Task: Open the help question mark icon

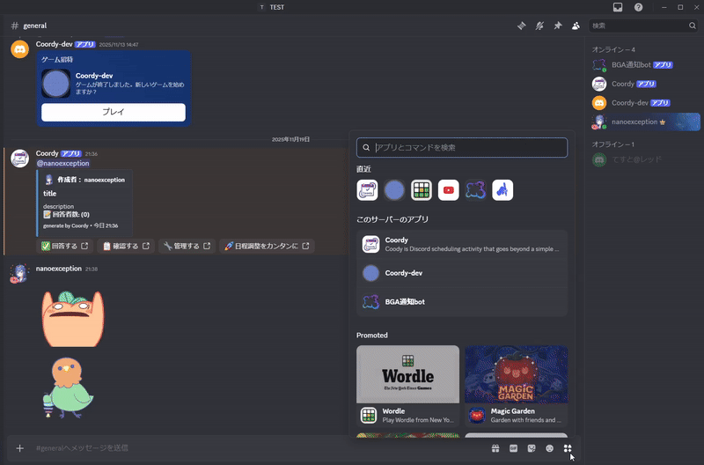Action: [639, 7]
